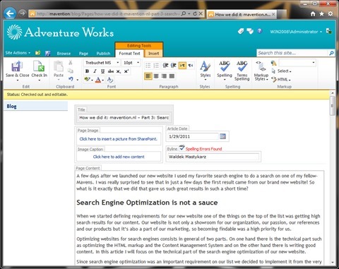This screenshot has height=269, width=339.
Task: Open the Select dropdown in Markup
Action: 284,71
